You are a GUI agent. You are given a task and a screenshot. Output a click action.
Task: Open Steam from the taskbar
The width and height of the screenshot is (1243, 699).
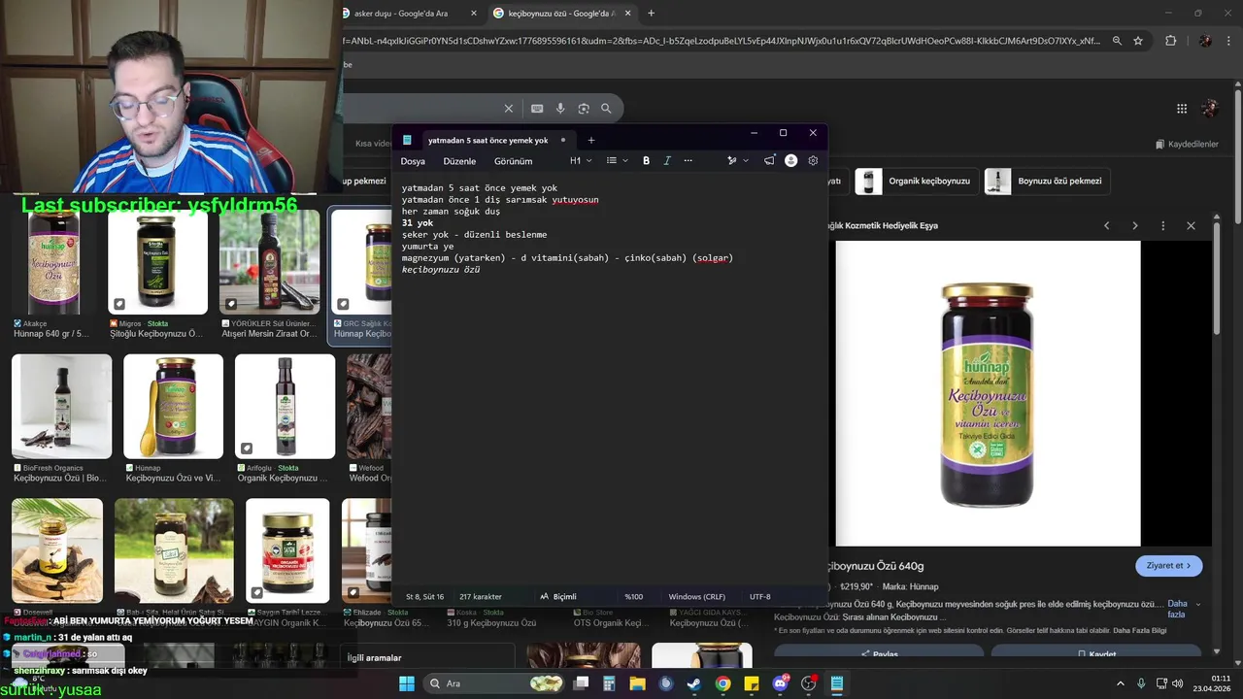pyautogui.click(x=694, y=683)
